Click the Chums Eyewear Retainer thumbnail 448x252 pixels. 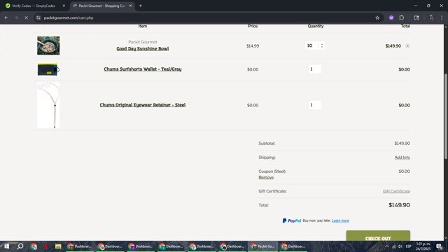point(48,105)
